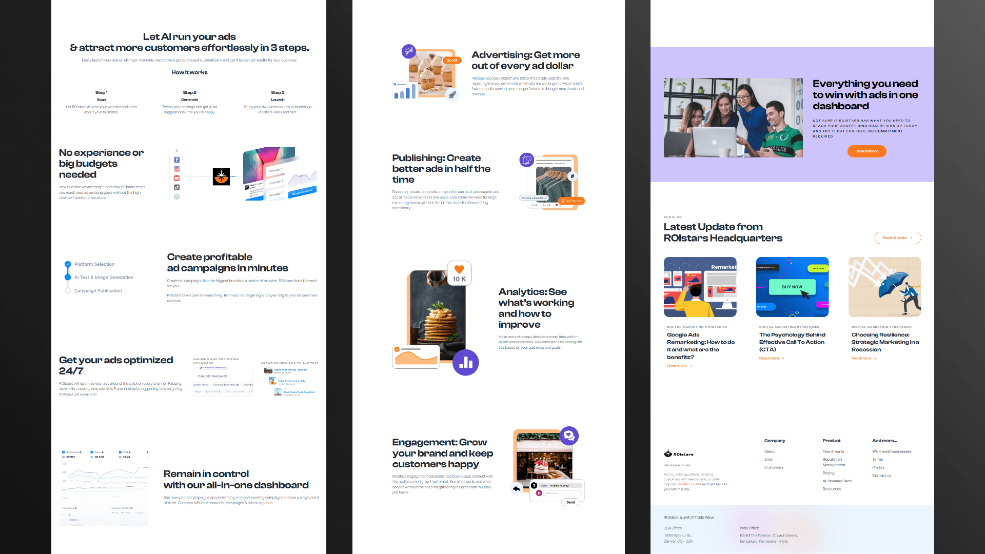985x554 pixels.
Task: Click the Send button in chat mockup
Action: point(570,503)
